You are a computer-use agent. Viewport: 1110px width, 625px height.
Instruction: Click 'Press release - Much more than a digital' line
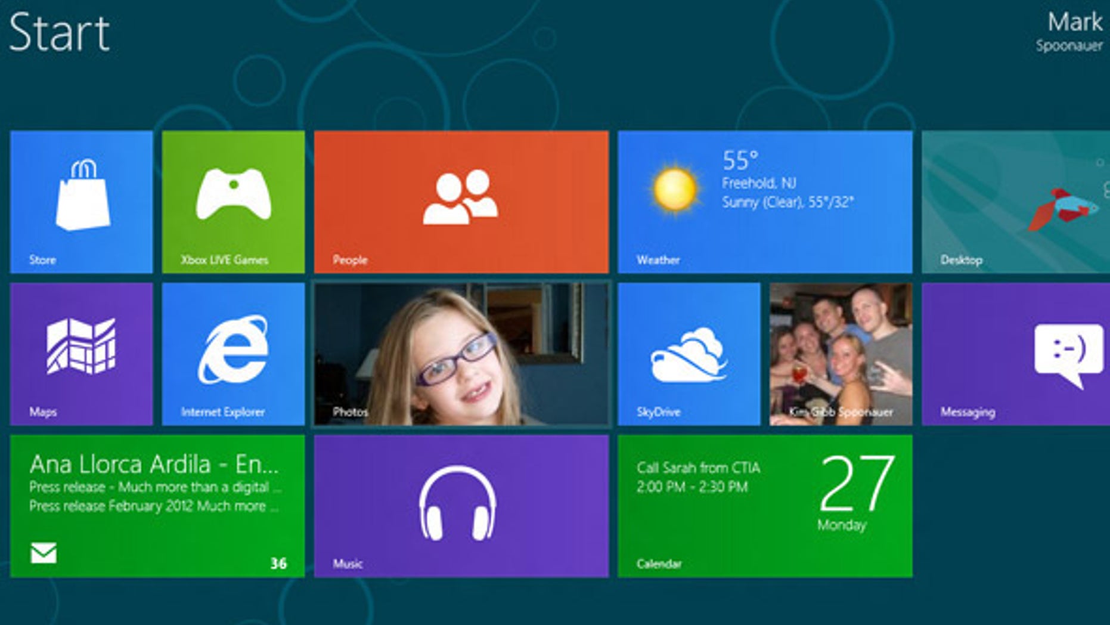[156, 487]
